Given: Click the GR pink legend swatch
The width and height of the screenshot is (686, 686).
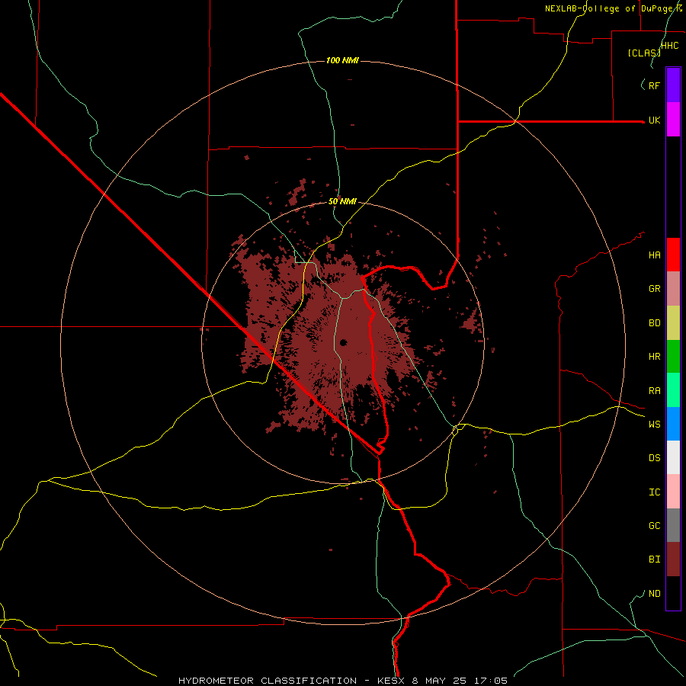Looking at the screenshot, I should 673,289.
